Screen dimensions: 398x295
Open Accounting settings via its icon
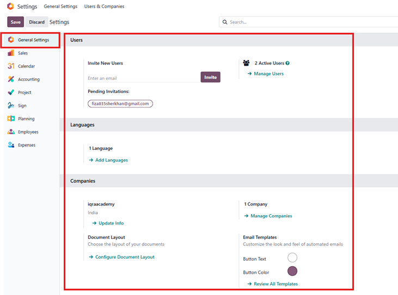11,79
